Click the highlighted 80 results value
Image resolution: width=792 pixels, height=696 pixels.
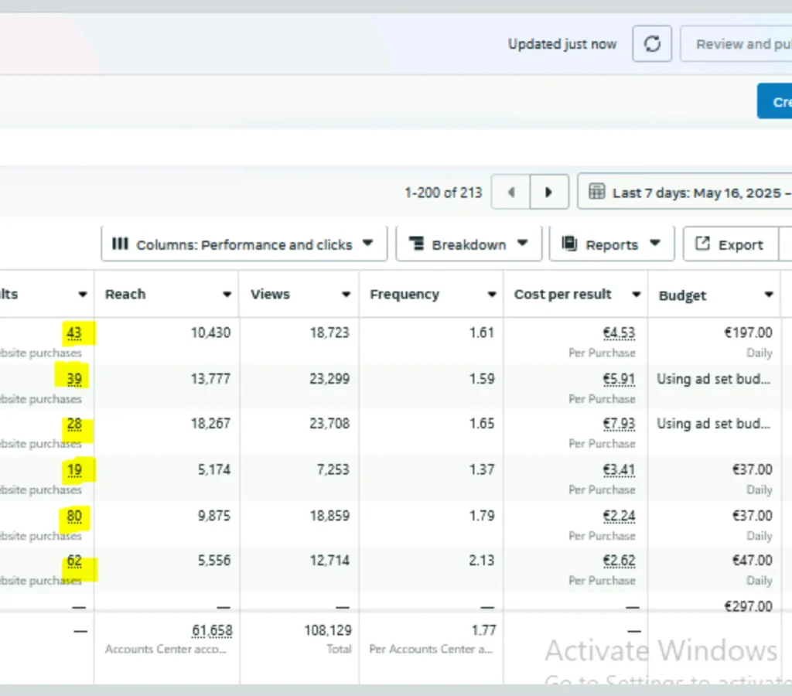pyautogui.click(x=74, y=516)
